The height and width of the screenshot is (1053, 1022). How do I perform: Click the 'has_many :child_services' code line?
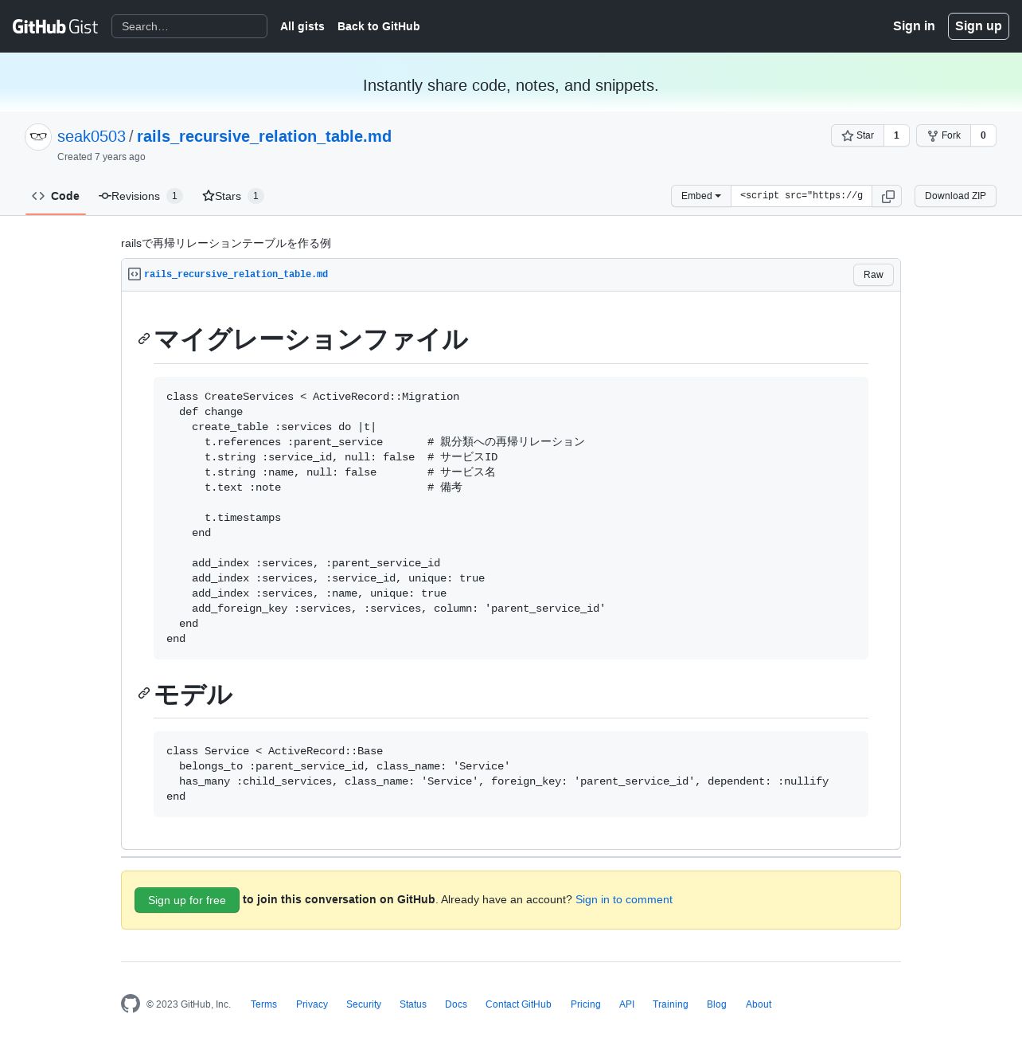tap(504, 781)
